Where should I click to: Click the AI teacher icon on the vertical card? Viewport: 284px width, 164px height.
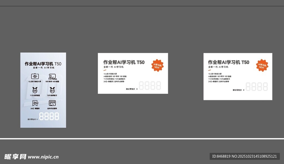pyautogui.click(x=52, y=77)
